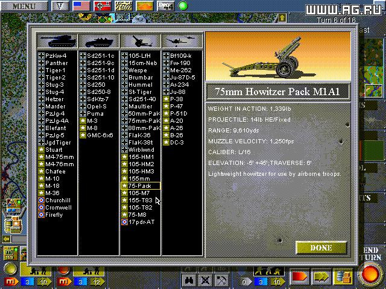This screenshot has height=289, width=386.
Task: Select the American flag icon
Action: [x=81, y=6]
